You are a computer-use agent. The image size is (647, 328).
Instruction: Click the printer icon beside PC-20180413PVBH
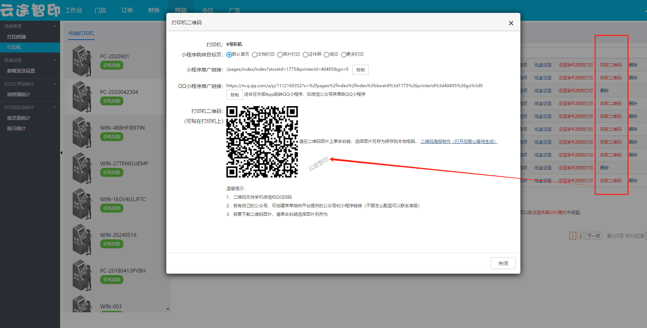pyautogui.click(x=82, y=275)
